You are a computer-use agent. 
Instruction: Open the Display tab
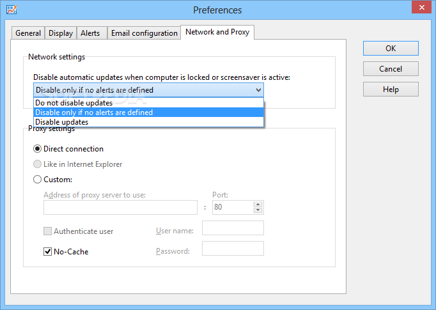pyautogui.click(x=61, y=33)
